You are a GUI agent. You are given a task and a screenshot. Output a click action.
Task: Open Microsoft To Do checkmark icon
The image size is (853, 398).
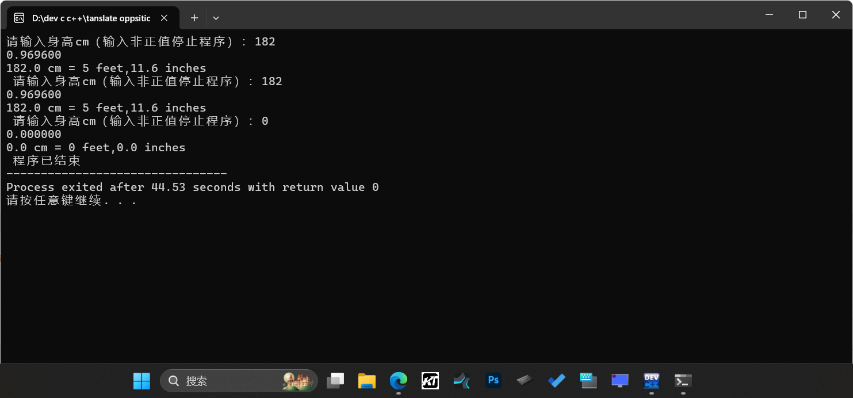[556, 381]
